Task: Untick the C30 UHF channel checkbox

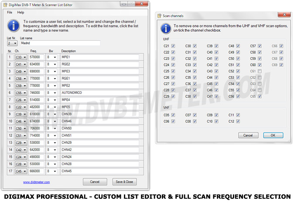Action: click(x=195, y=46)
